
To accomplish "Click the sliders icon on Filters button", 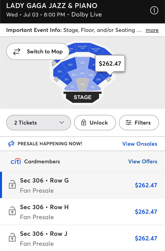I will (x=129, y=123).
